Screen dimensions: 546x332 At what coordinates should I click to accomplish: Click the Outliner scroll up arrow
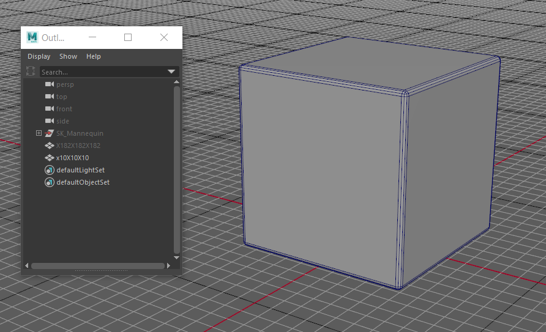(176, 82)
